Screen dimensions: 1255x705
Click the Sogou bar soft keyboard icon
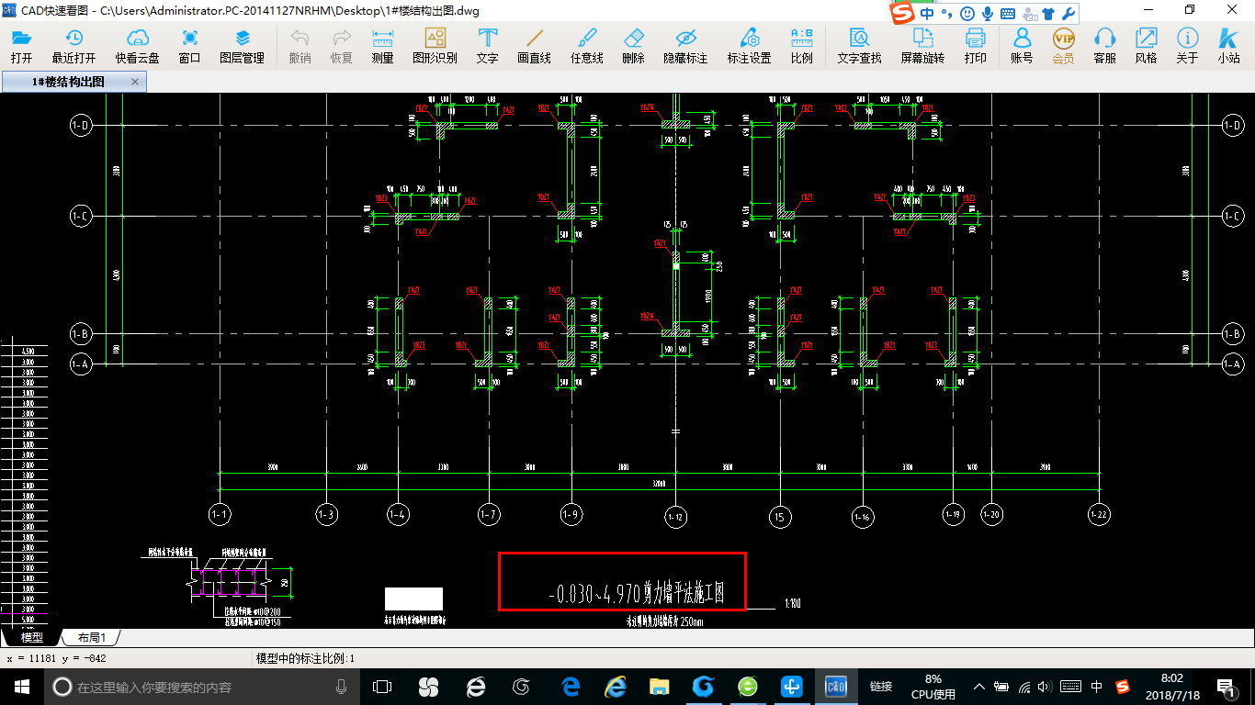coord(1008,14)
